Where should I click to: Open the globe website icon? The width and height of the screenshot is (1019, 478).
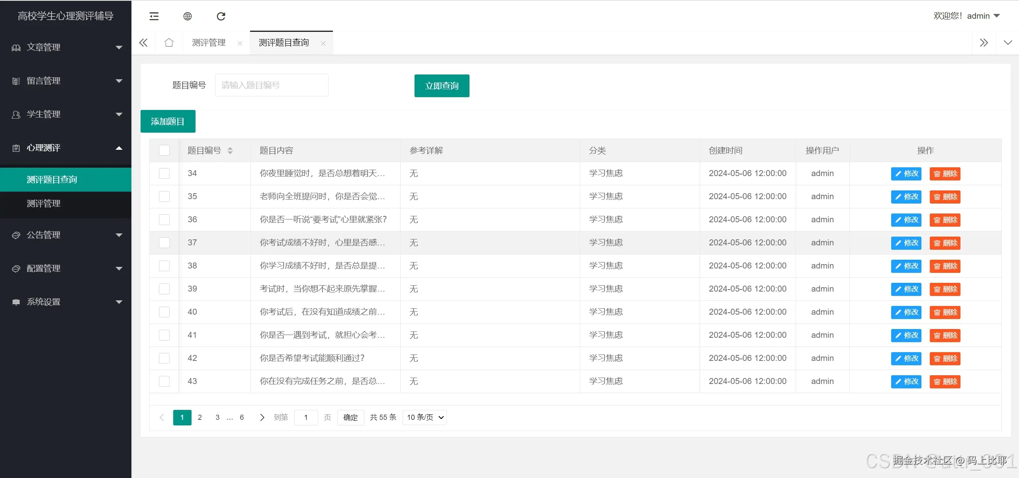tap(188, 16)
